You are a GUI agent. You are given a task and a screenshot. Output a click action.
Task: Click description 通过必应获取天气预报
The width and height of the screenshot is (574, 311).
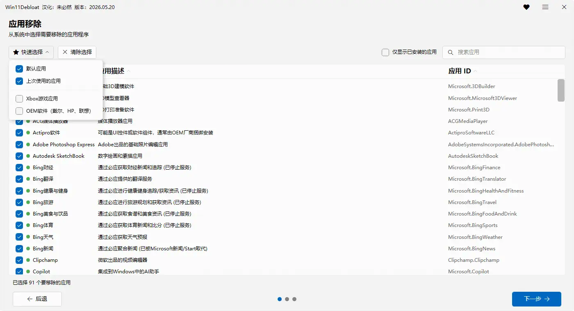123,237
